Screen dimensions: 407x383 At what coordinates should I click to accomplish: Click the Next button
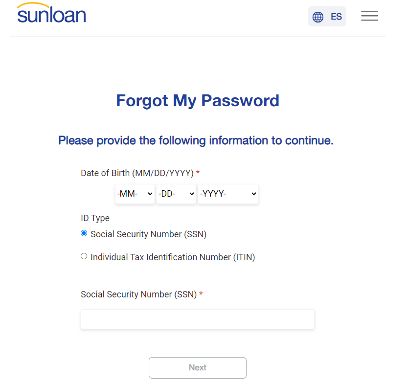(x=197, y=367)
